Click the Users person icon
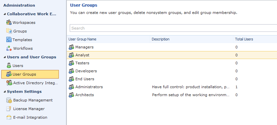This screenshot has width=277, height=125. [x=9, y=65]
